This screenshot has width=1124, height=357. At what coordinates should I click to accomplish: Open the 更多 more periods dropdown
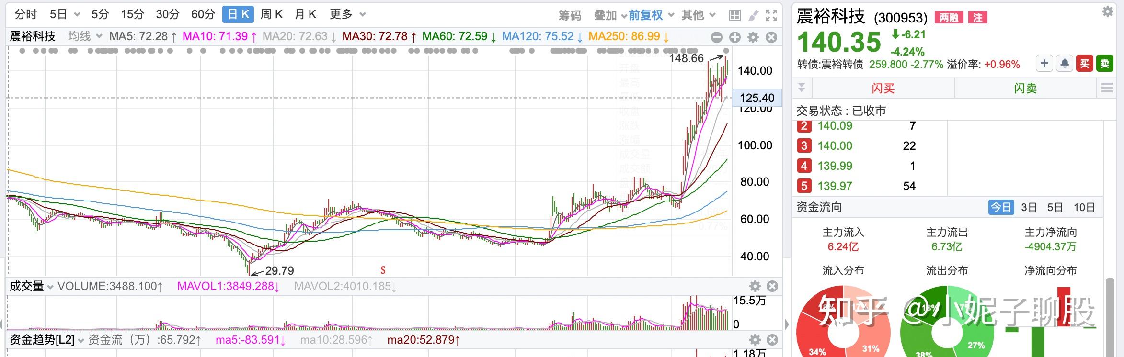(x=347, y=15)
